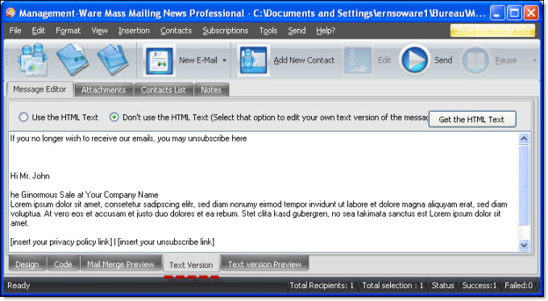Click the New E-Mail label
Viewport: 548px width, 301px height.
point(198,60)
